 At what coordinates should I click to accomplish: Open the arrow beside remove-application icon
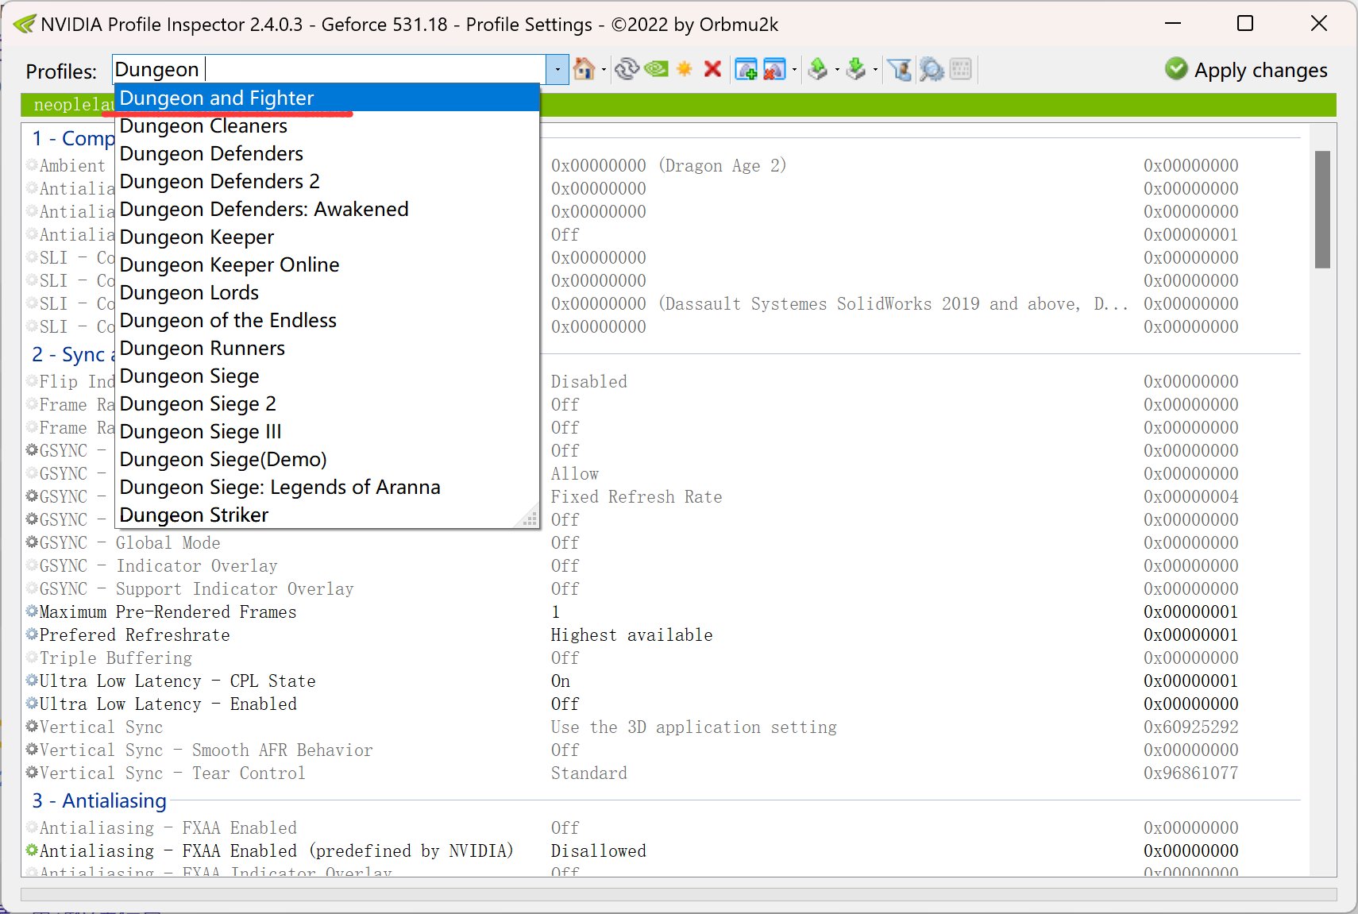coord(795,70)
